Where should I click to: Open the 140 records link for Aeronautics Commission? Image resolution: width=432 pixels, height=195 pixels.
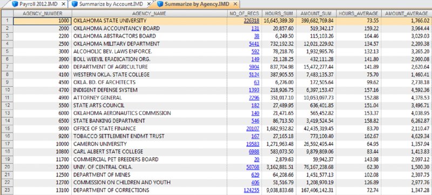255,113
